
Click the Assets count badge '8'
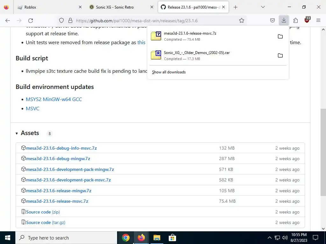coord(49,134)
